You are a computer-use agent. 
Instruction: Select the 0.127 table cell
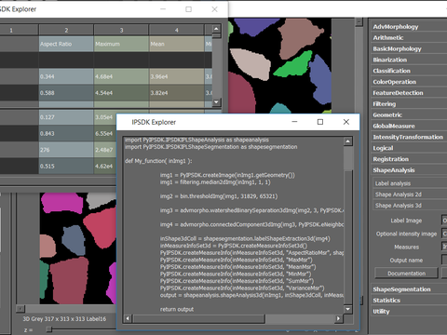pos(66,117)
